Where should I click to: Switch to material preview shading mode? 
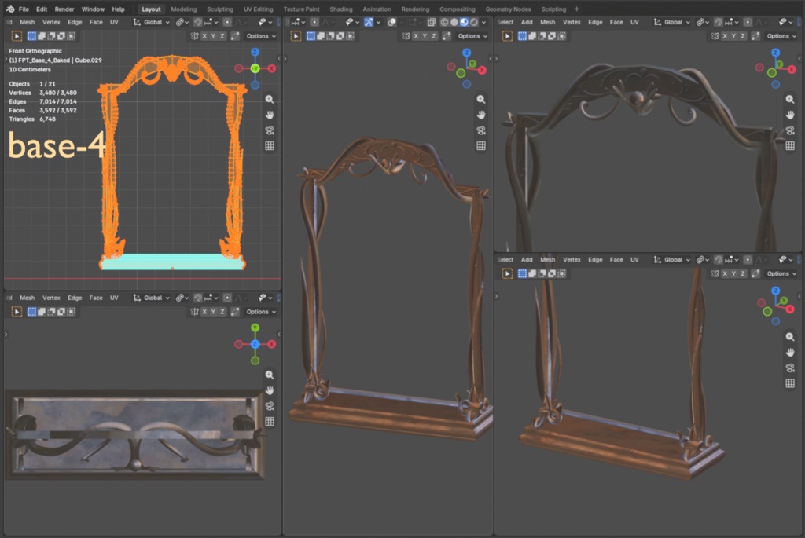(464, 22)
